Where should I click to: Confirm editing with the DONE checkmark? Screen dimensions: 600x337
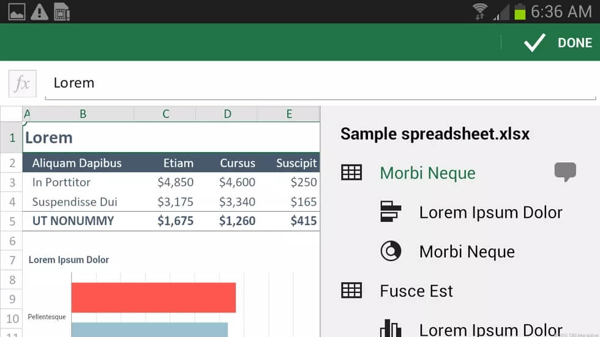coord(558,42)
